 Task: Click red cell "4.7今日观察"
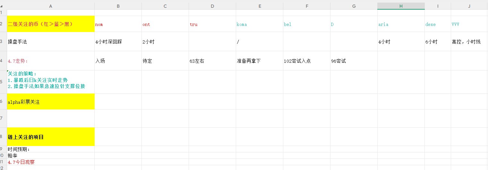[51, 162]
